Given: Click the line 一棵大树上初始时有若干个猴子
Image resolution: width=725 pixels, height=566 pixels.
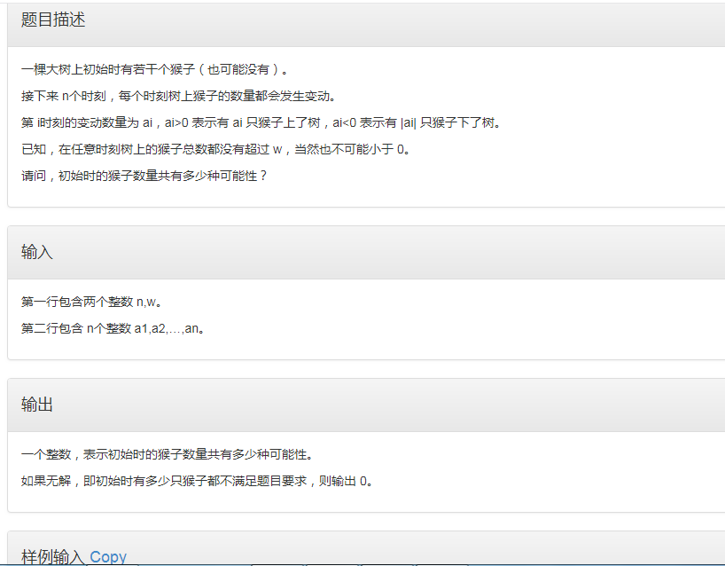Looking at the screenshot, I should (x=155, y=69).
